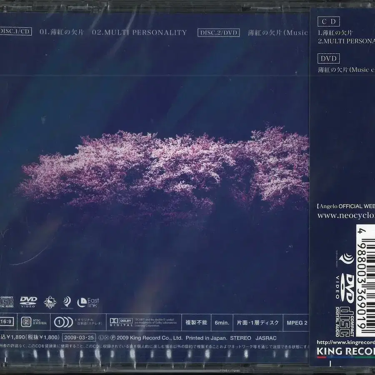Click 2.MULTI PERSONA on the obi strip
Image resolution: width=375 pixels, height=375 pixels.
(346, 41)
